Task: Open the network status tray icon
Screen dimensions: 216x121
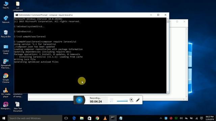Action: point(196,118)
